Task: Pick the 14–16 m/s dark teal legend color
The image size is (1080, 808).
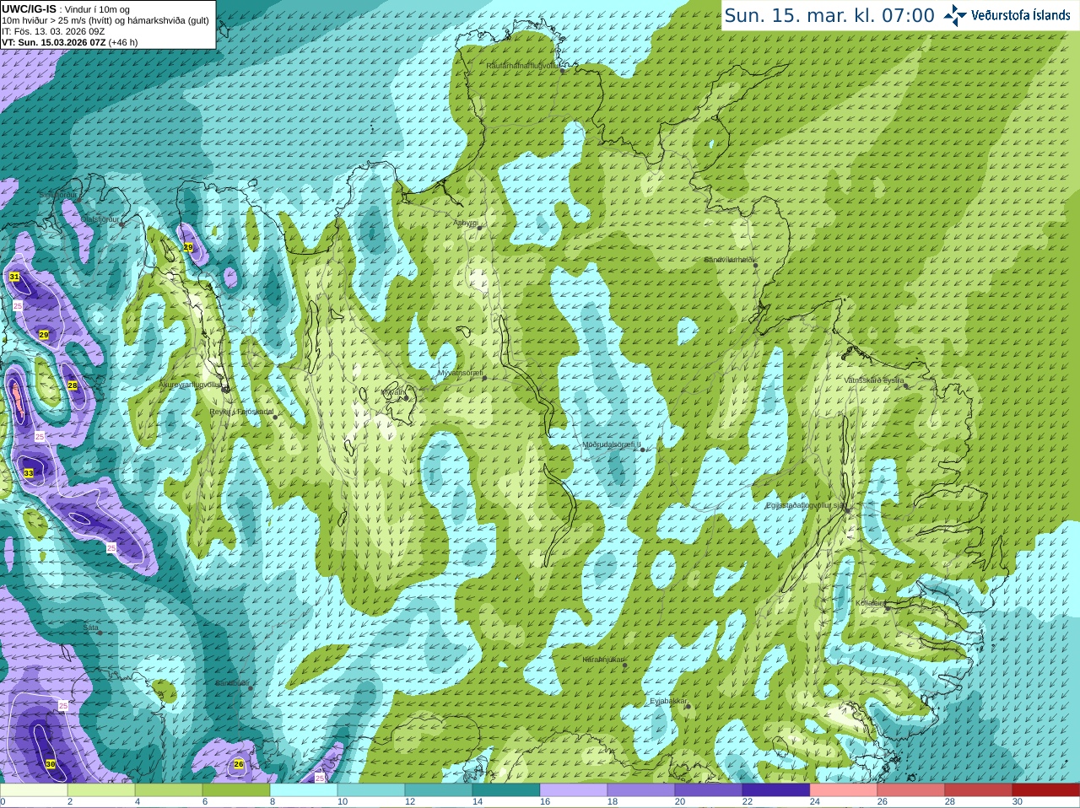Action: tap(506, 790)
